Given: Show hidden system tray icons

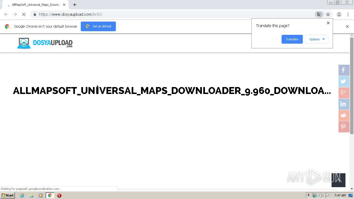Looking at the screenshot, I should [308, 195].
